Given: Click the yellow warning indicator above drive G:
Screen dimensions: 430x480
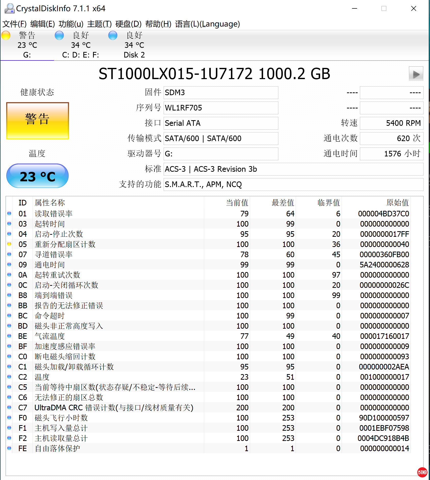Looking at the screenshot, I should (6, 35).
